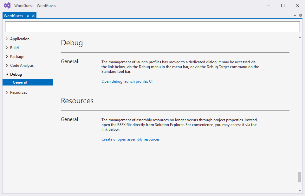Select General under Debug in sidebar
Screen dimensions: 305x196
20,82
